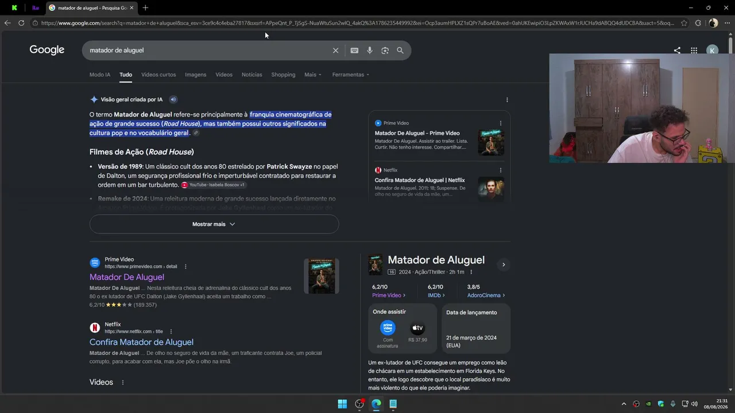Image resolution: width=735 pixels, height=413 pixels.
Task: Open three-dot menu beside Vídeos heading
Action: pyautogui.click(x=123, y=383)
